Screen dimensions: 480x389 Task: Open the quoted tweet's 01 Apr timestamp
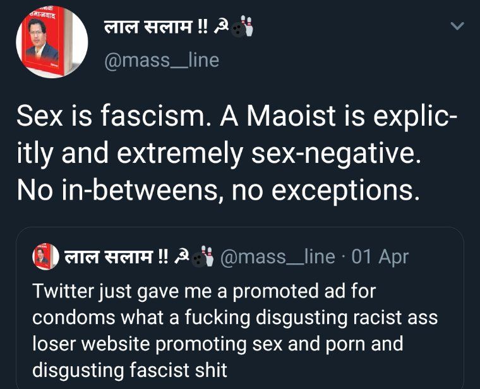point(380,256)
